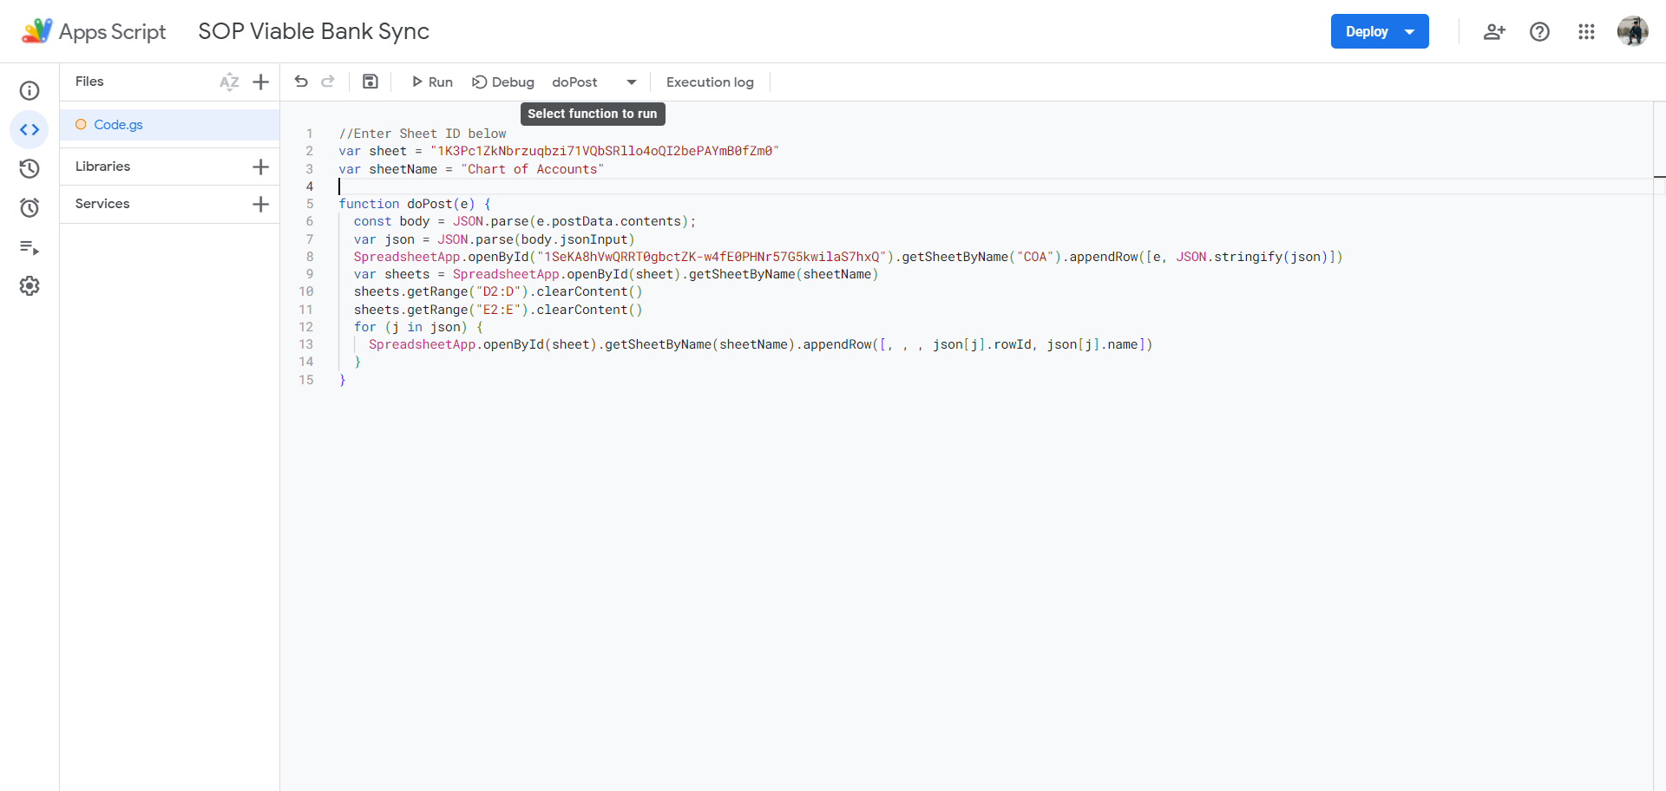The image size is (1666, 791).
Task: Open the account profile avatar
Action: [x=1632, y=31]
